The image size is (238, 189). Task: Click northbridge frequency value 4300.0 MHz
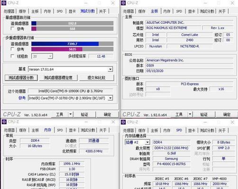(x=94, y=151)
